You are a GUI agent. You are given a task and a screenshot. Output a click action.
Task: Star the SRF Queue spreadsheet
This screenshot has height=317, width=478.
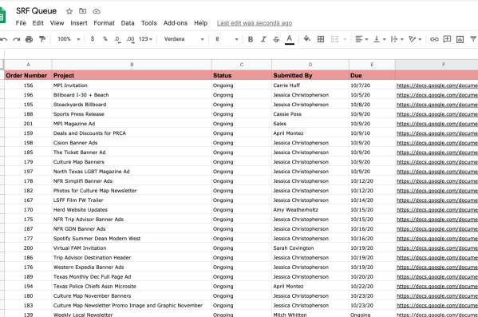click(69, 11)
